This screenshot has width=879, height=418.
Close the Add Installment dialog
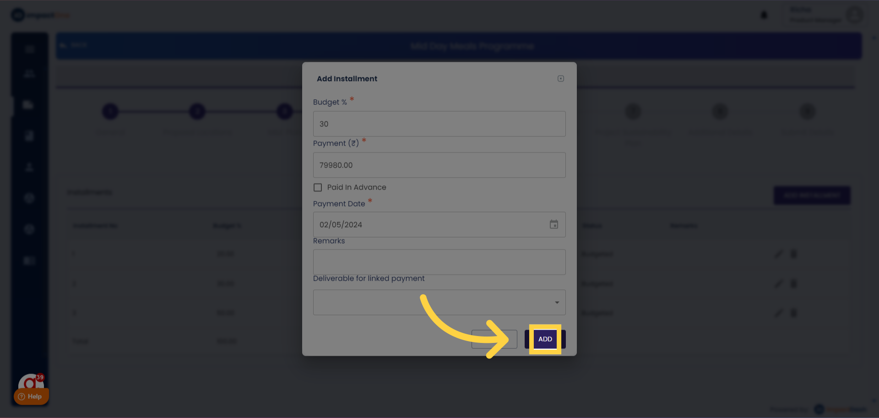[x=560, y=79]
